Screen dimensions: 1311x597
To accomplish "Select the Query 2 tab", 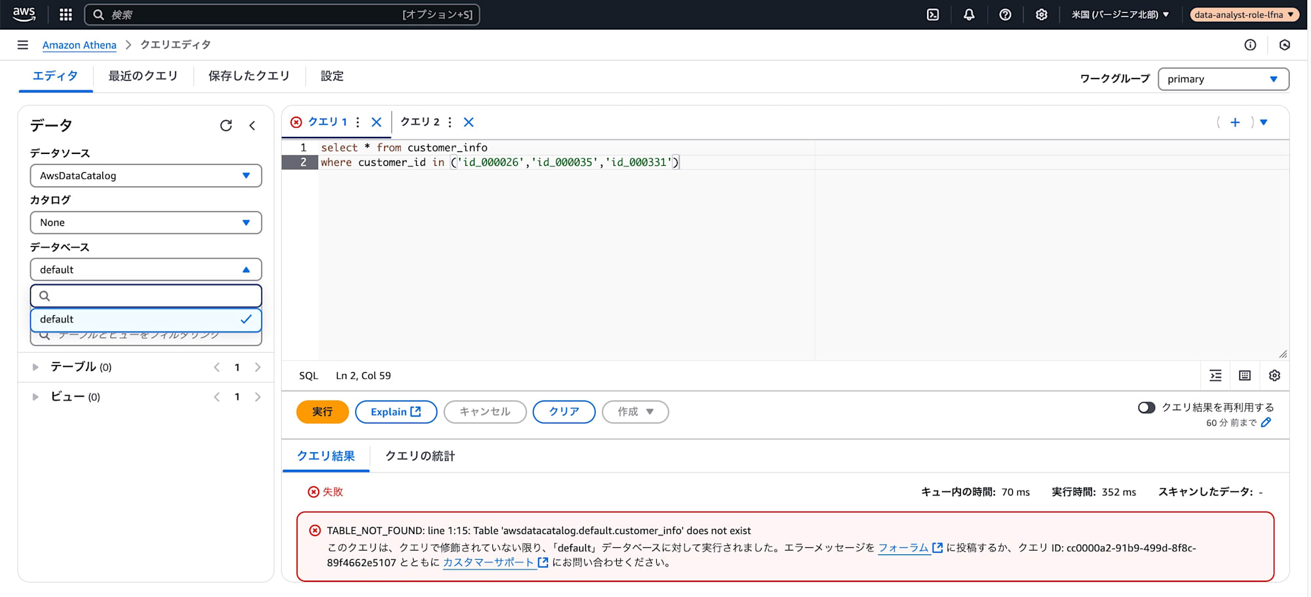I will (x=420, y=122).
